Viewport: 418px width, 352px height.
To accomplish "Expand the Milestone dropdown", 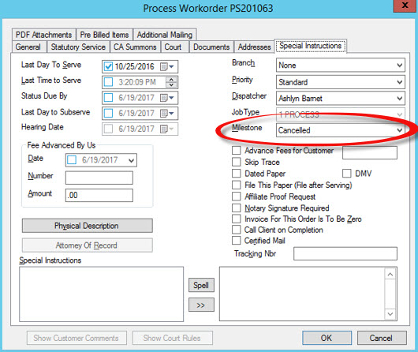I will pos(399,130).
